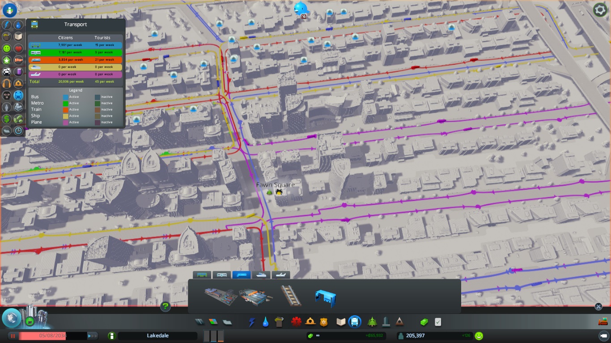Viewport: 611px width, 343px height.
Task: Open the options gear menu
Action: click(x=600, y=10)
